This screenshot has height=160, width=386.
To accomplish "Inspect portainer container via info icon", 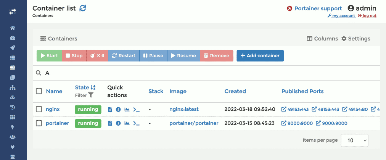I will 118,123.
